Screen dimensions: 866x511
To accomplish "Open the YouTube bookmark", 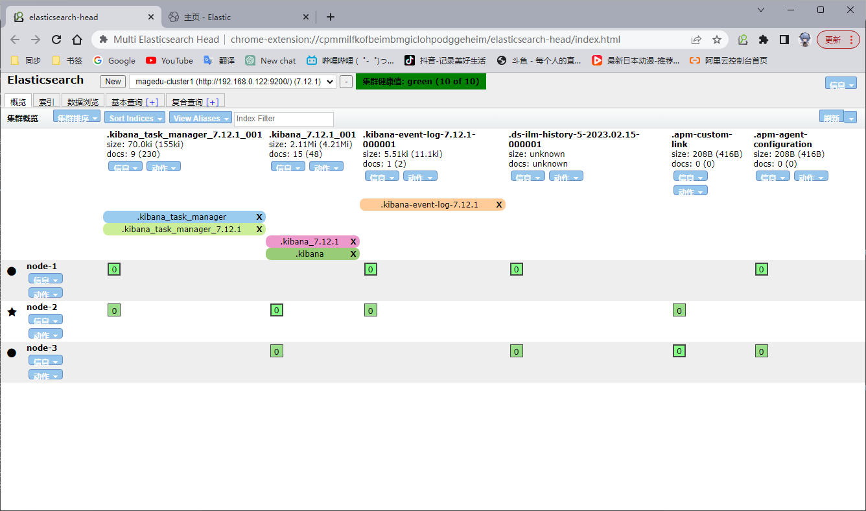I will [x=169, y=60].
